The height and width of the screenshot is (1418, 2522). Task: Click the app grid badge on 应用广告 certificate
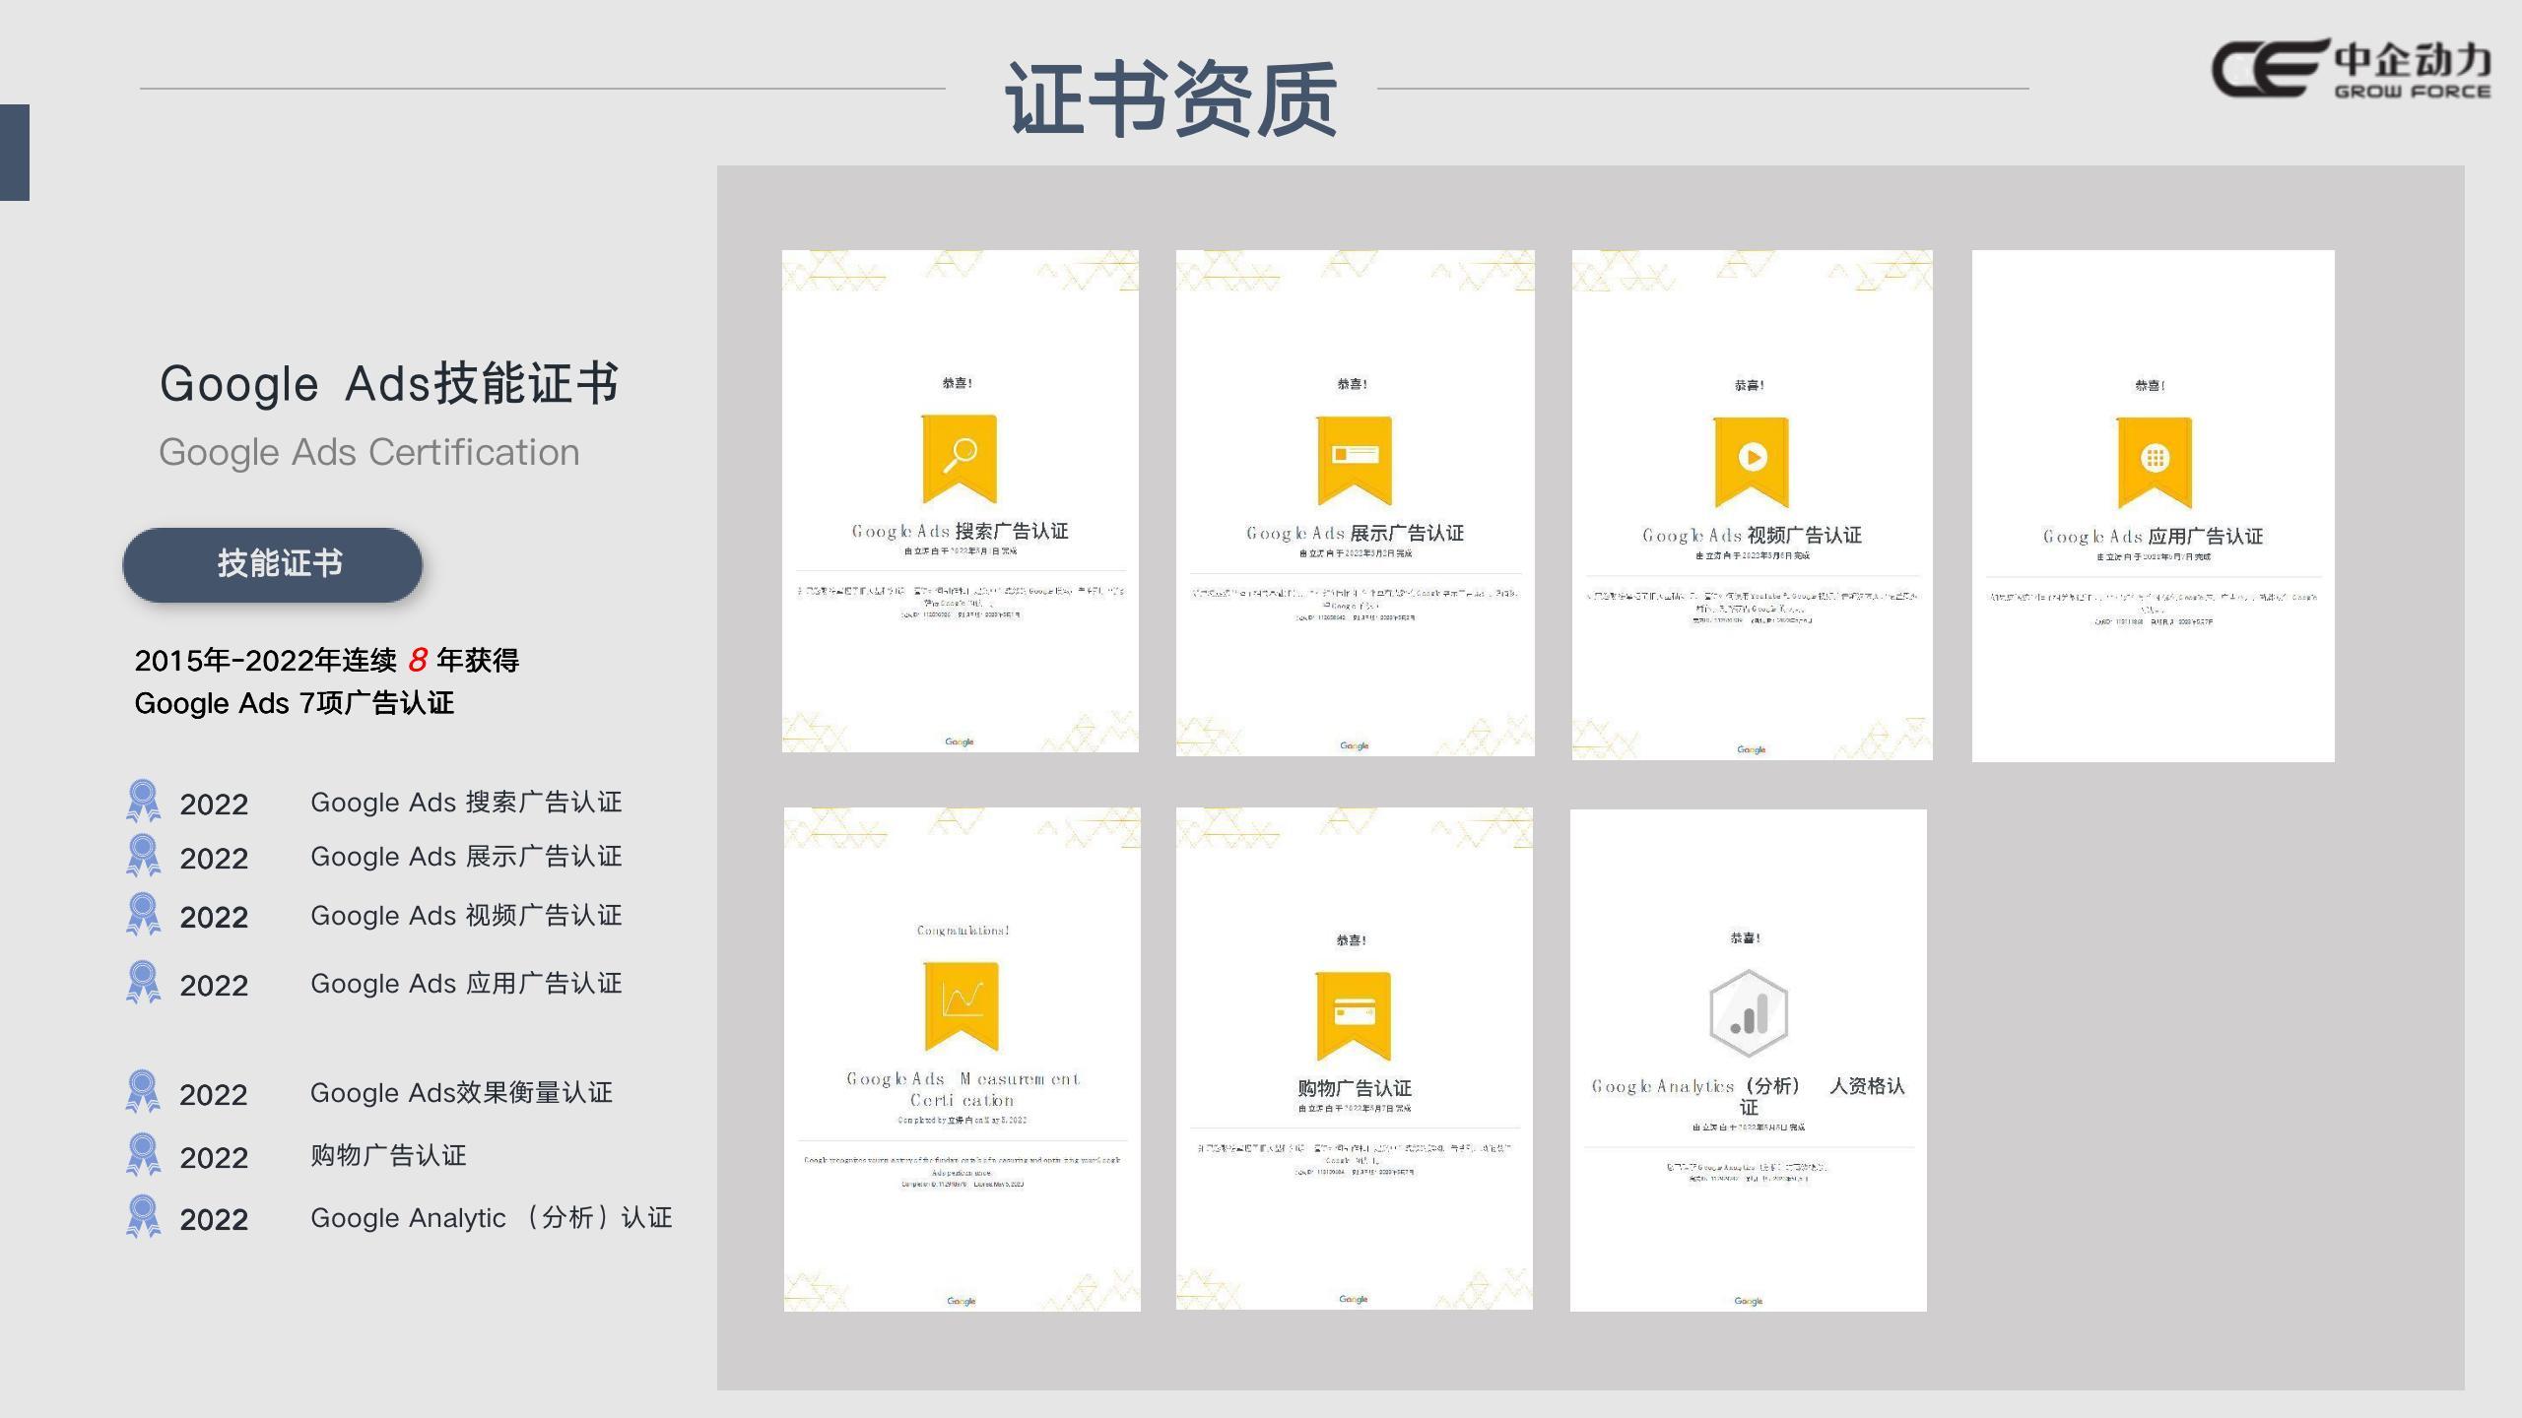(2155, 462)
